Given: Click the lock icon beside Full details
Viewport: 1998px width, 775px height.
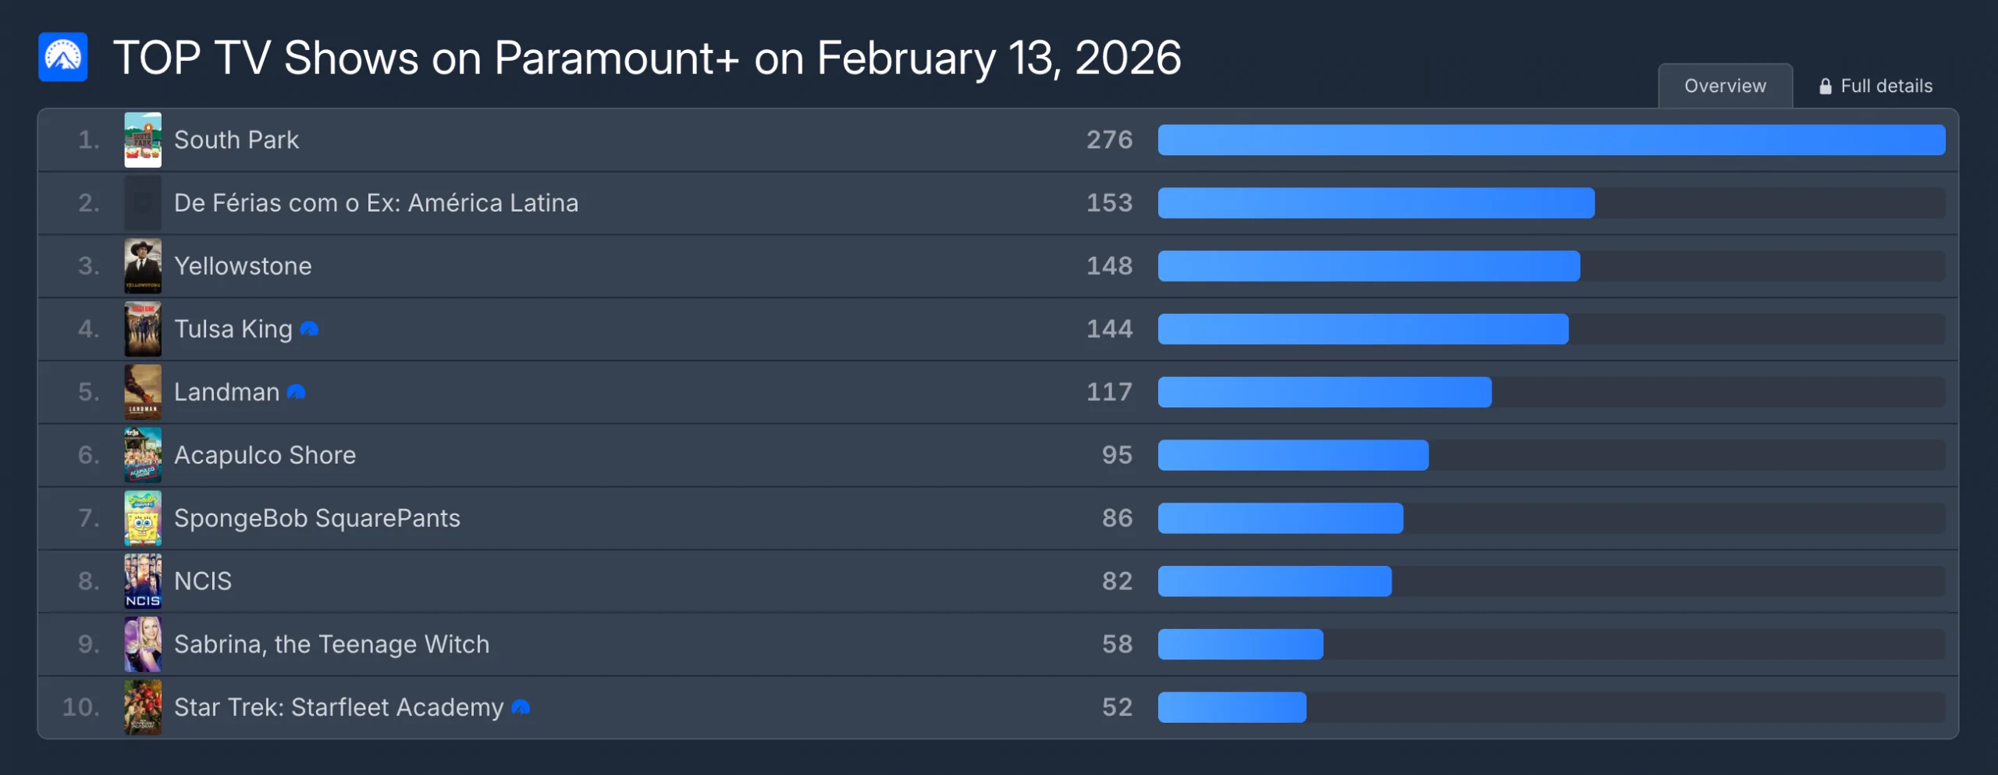Looking at the screenshot, I should coord(1825,87).
